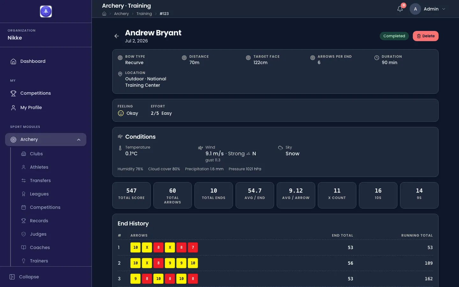
Task: Click the yellow 10 arrow in end 1
Action: 135,247
